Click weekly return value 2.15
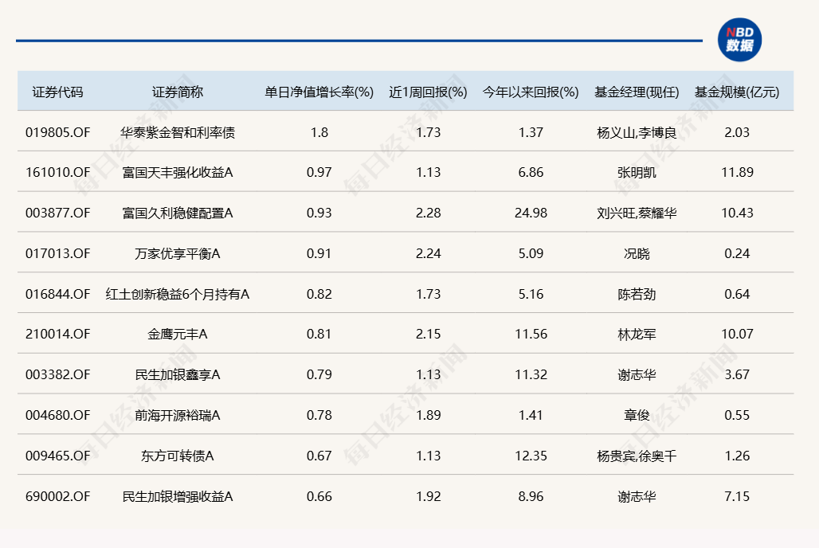The width and height of the screenshot is (819, 548). click(x=429, y=334)
